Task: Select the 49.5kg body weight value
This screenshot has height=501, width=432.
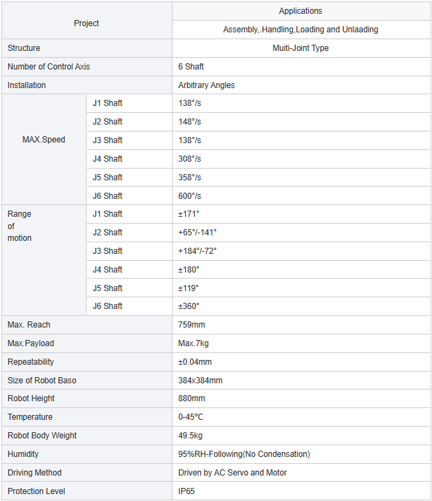Action: [x=191, y=436]
